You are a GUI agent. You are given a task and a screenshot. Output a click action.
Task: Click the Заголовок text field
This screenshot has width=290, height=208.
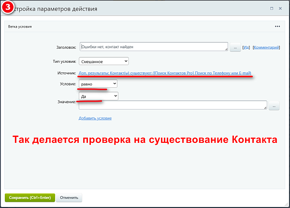tap(154, 47)
